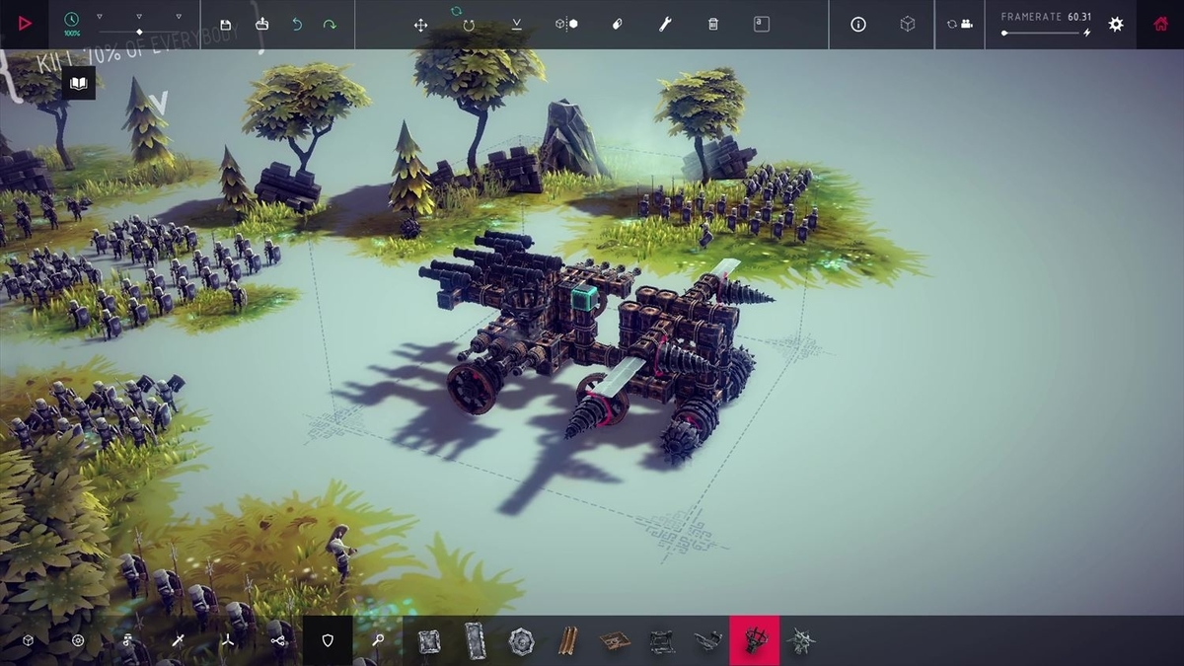Click the 100% time scale value

coord(72,34)
